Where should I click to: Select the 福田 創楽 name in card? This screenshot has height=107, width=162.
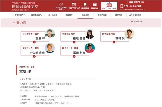click(79, 53)
